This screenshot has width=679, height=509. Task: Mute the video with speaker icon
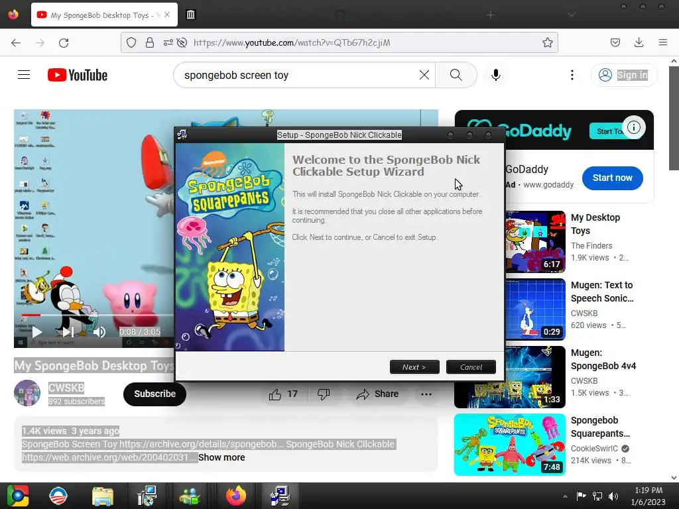99,332
